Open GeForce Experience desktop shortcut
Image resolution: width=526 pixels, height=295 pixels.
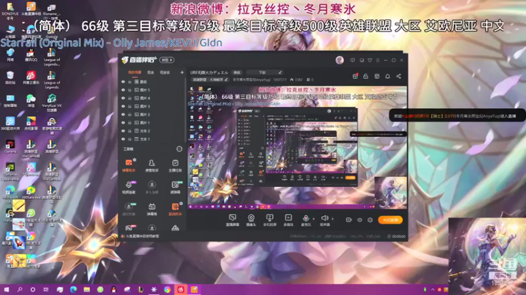coord(10,172)
